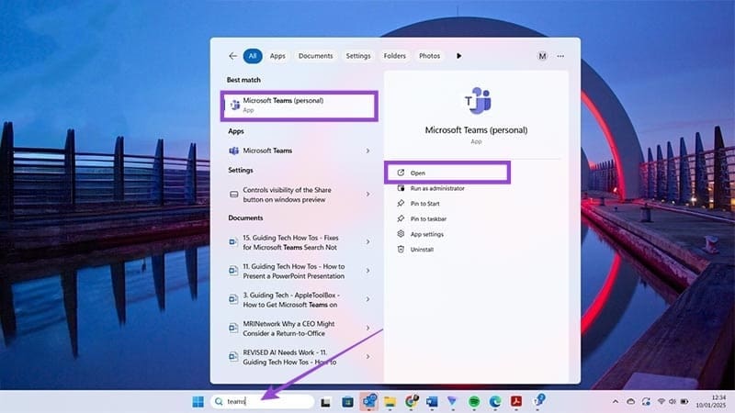Screen dimensions: 735x413
Task: Switch to the Folders filter tab
Action: point(395,56)
